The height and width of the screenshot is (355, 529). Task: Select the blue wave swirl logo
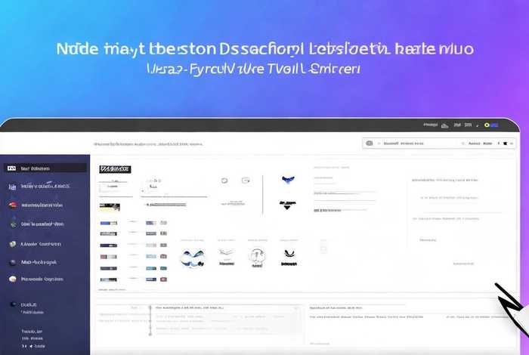coord(193,257)
